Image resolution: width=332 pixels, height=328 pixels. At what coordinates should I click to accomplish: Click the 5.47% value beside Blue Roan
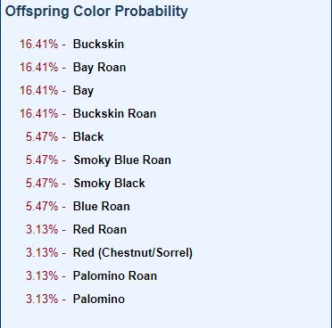tap(42, 206)
